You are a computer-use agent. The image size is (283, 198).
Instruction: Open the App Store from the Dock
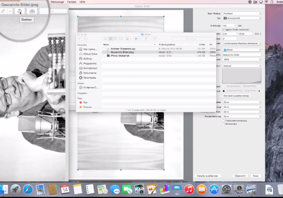pos(214,189)
